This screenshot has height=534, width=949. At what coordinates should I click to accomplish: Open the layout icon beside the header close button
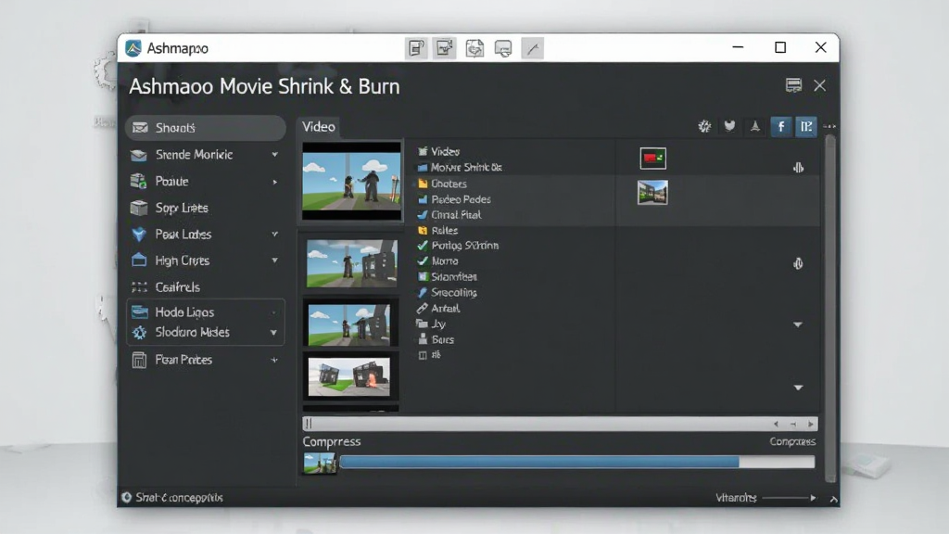coord(793,85)
